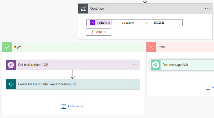214x118 pixels.
Task: Open Get blob content ellipsis menu
Action: [x=135, y=65]
